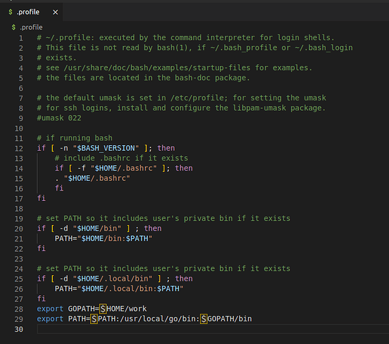
Task: Click '~/.bash_login' on line 2
Action: [x=324, y=47]
